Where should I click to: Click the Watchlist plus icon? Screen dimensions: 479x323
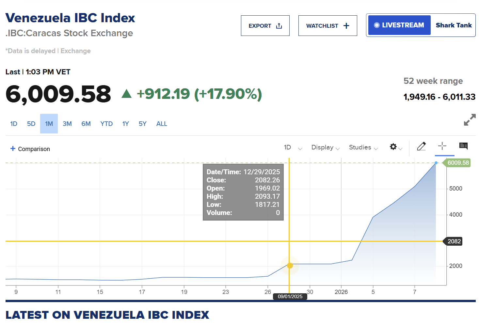tap(346, 26)
